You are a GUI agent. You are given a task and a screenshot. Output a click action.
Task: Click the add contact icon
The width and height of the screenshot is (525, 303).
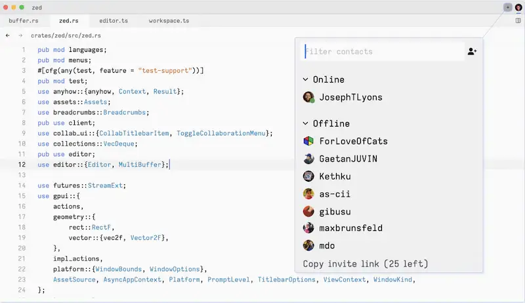click(x=472, y=51)
